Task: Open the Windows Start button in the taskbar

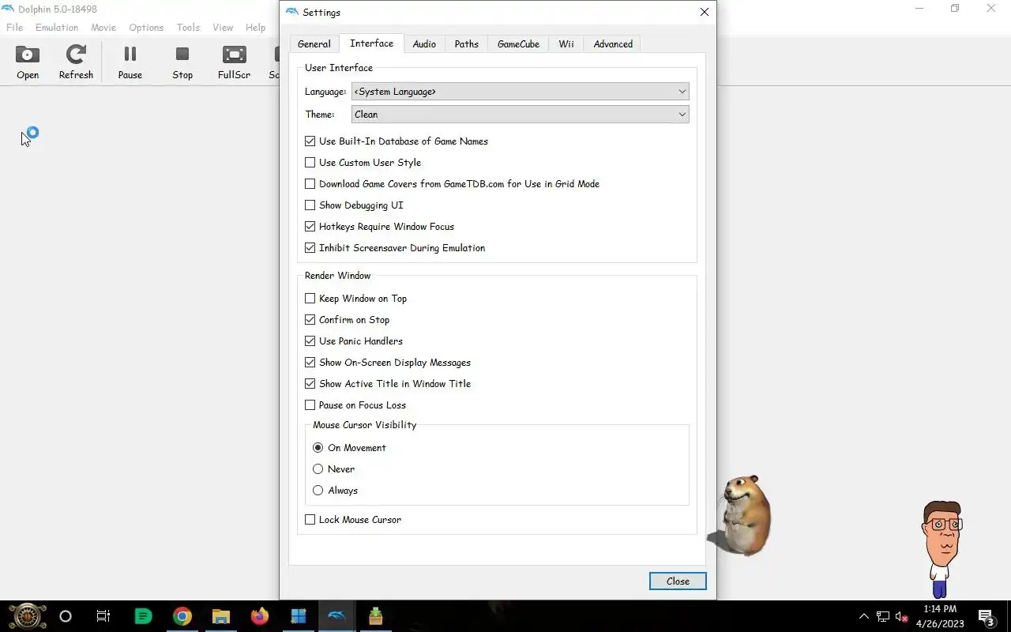Action: coord(27,616)
